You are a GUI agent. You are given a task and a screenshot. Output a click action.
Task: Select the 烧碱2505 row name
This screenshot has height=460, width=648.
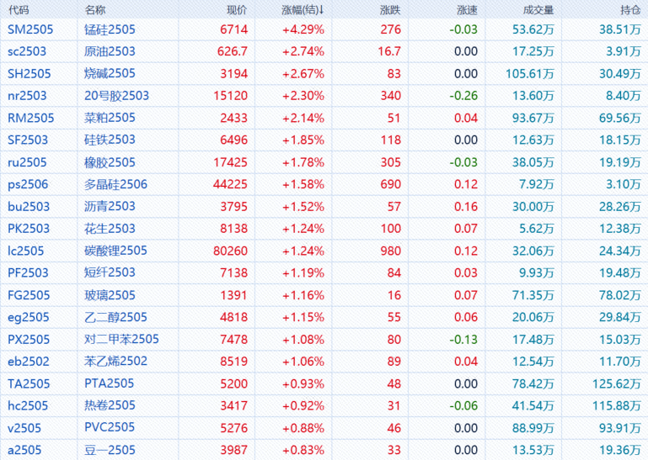110,73
